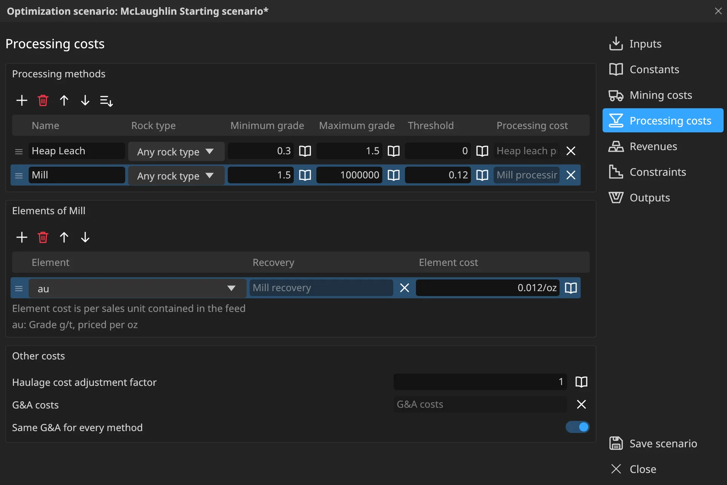Grab the Heap Leach row drag handle
This screenshot has height=485, width=727.
tap(19, 152)
